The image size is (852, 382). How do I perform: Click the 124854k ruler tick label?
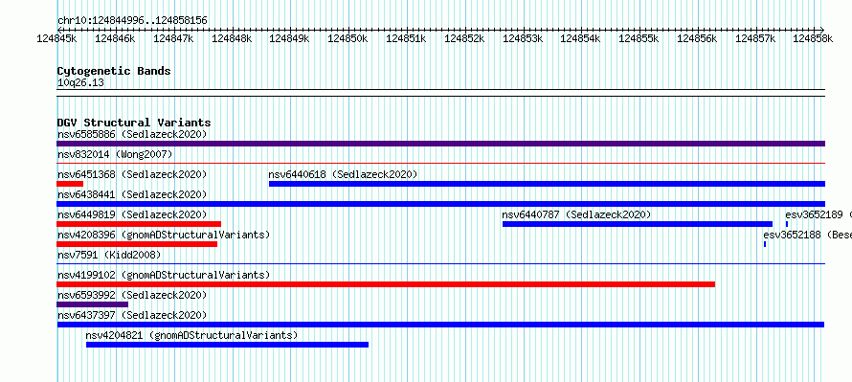pos(581,38)
